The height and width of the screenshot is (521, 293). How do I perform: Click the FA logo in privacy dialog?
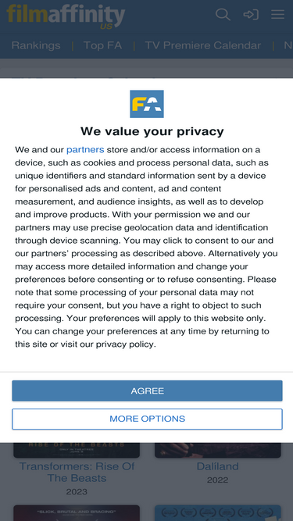pos(147,104)
